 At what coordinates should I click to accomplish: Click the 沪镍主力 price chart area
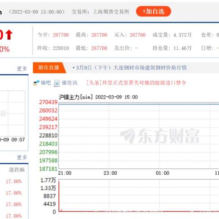point(139,136)
